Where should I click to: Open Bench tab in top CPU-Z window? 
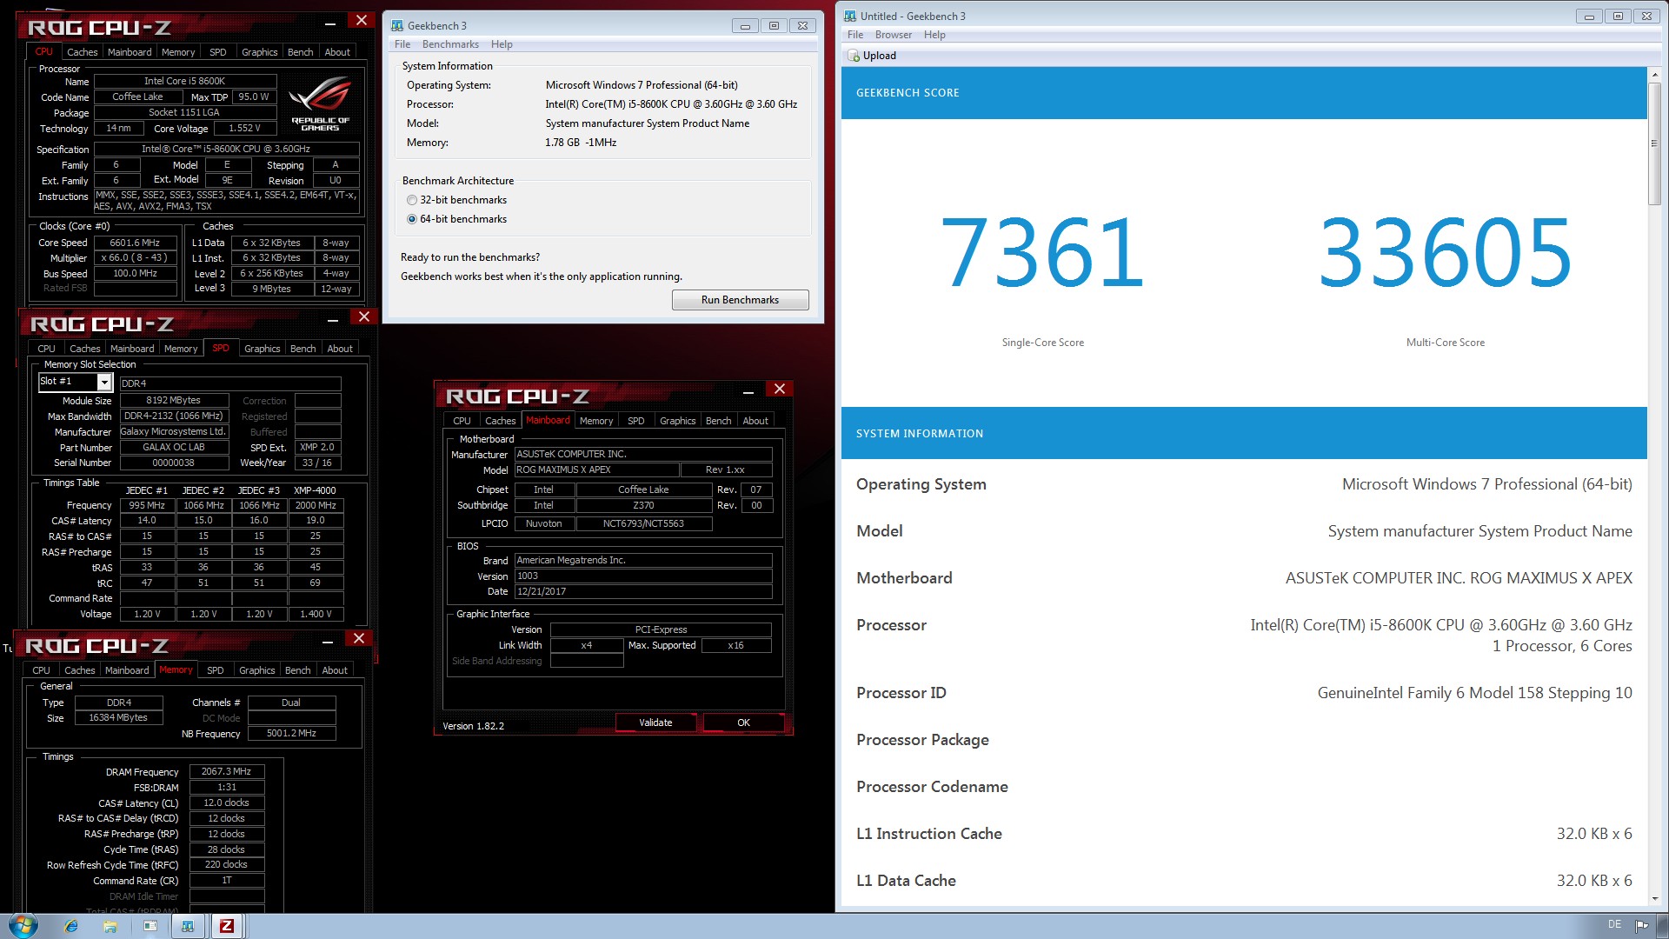[x=300, y=52]
